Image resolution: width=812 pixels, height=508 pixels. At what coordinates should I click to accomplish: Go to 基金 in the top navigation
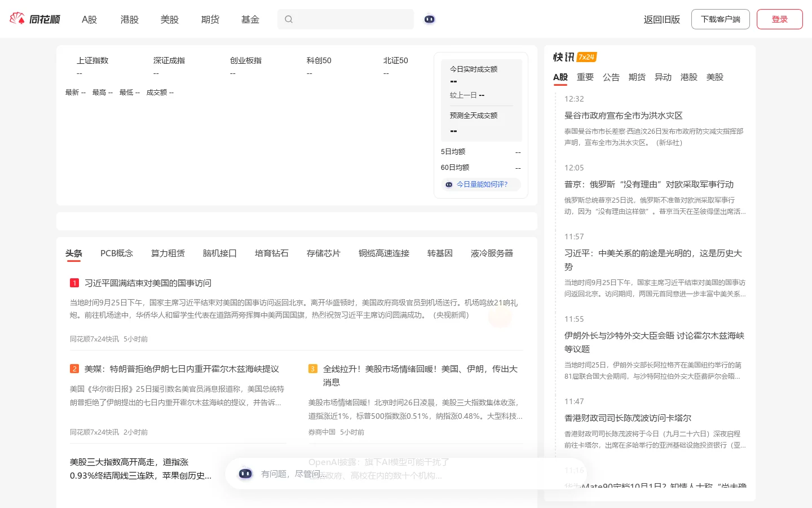click(250, 19)
